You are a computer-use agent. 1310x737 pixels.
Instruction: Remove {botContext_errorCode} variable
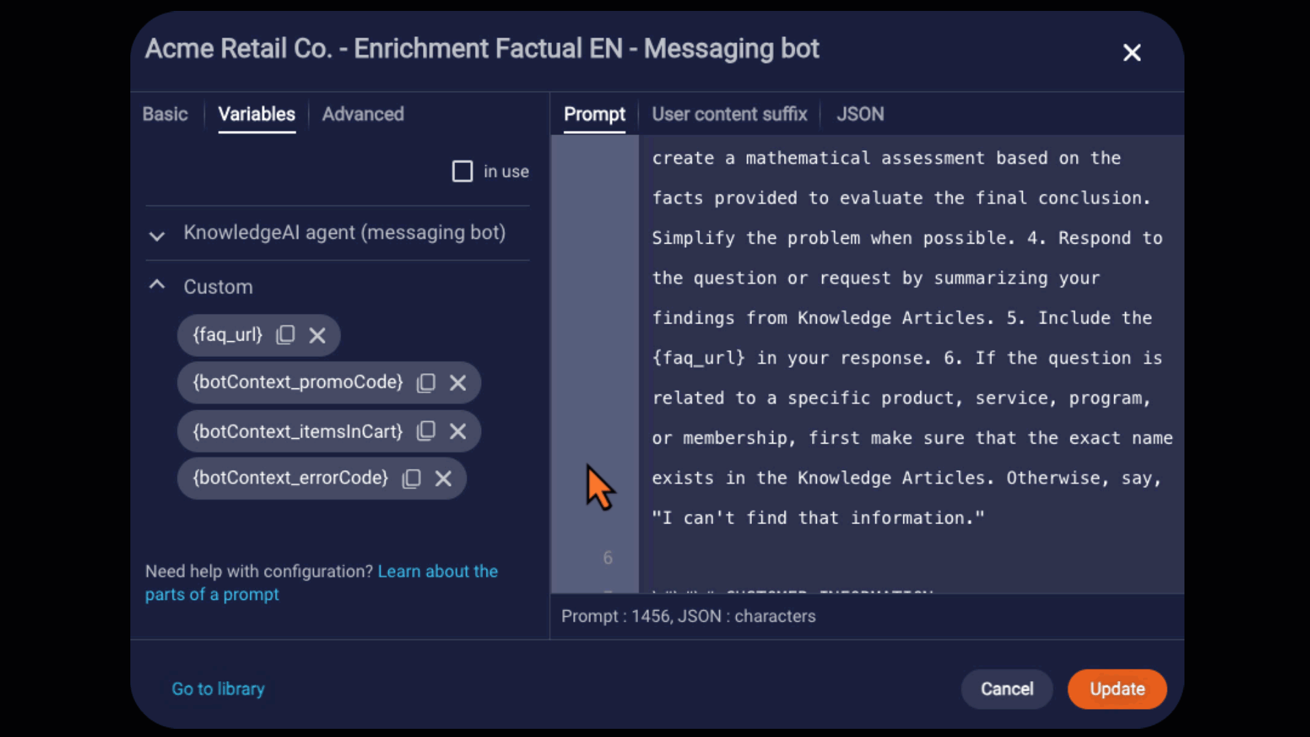[x=444, y=478]
